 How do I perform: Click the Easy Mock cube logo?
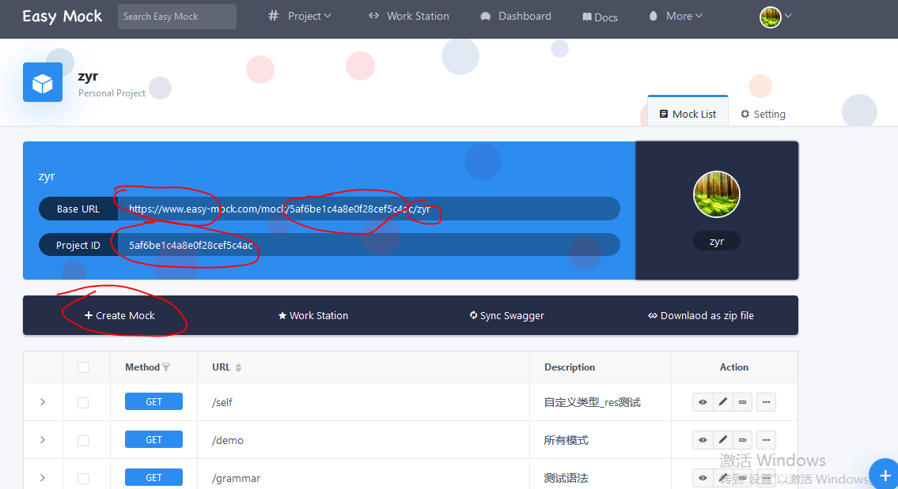pos(42,81)
